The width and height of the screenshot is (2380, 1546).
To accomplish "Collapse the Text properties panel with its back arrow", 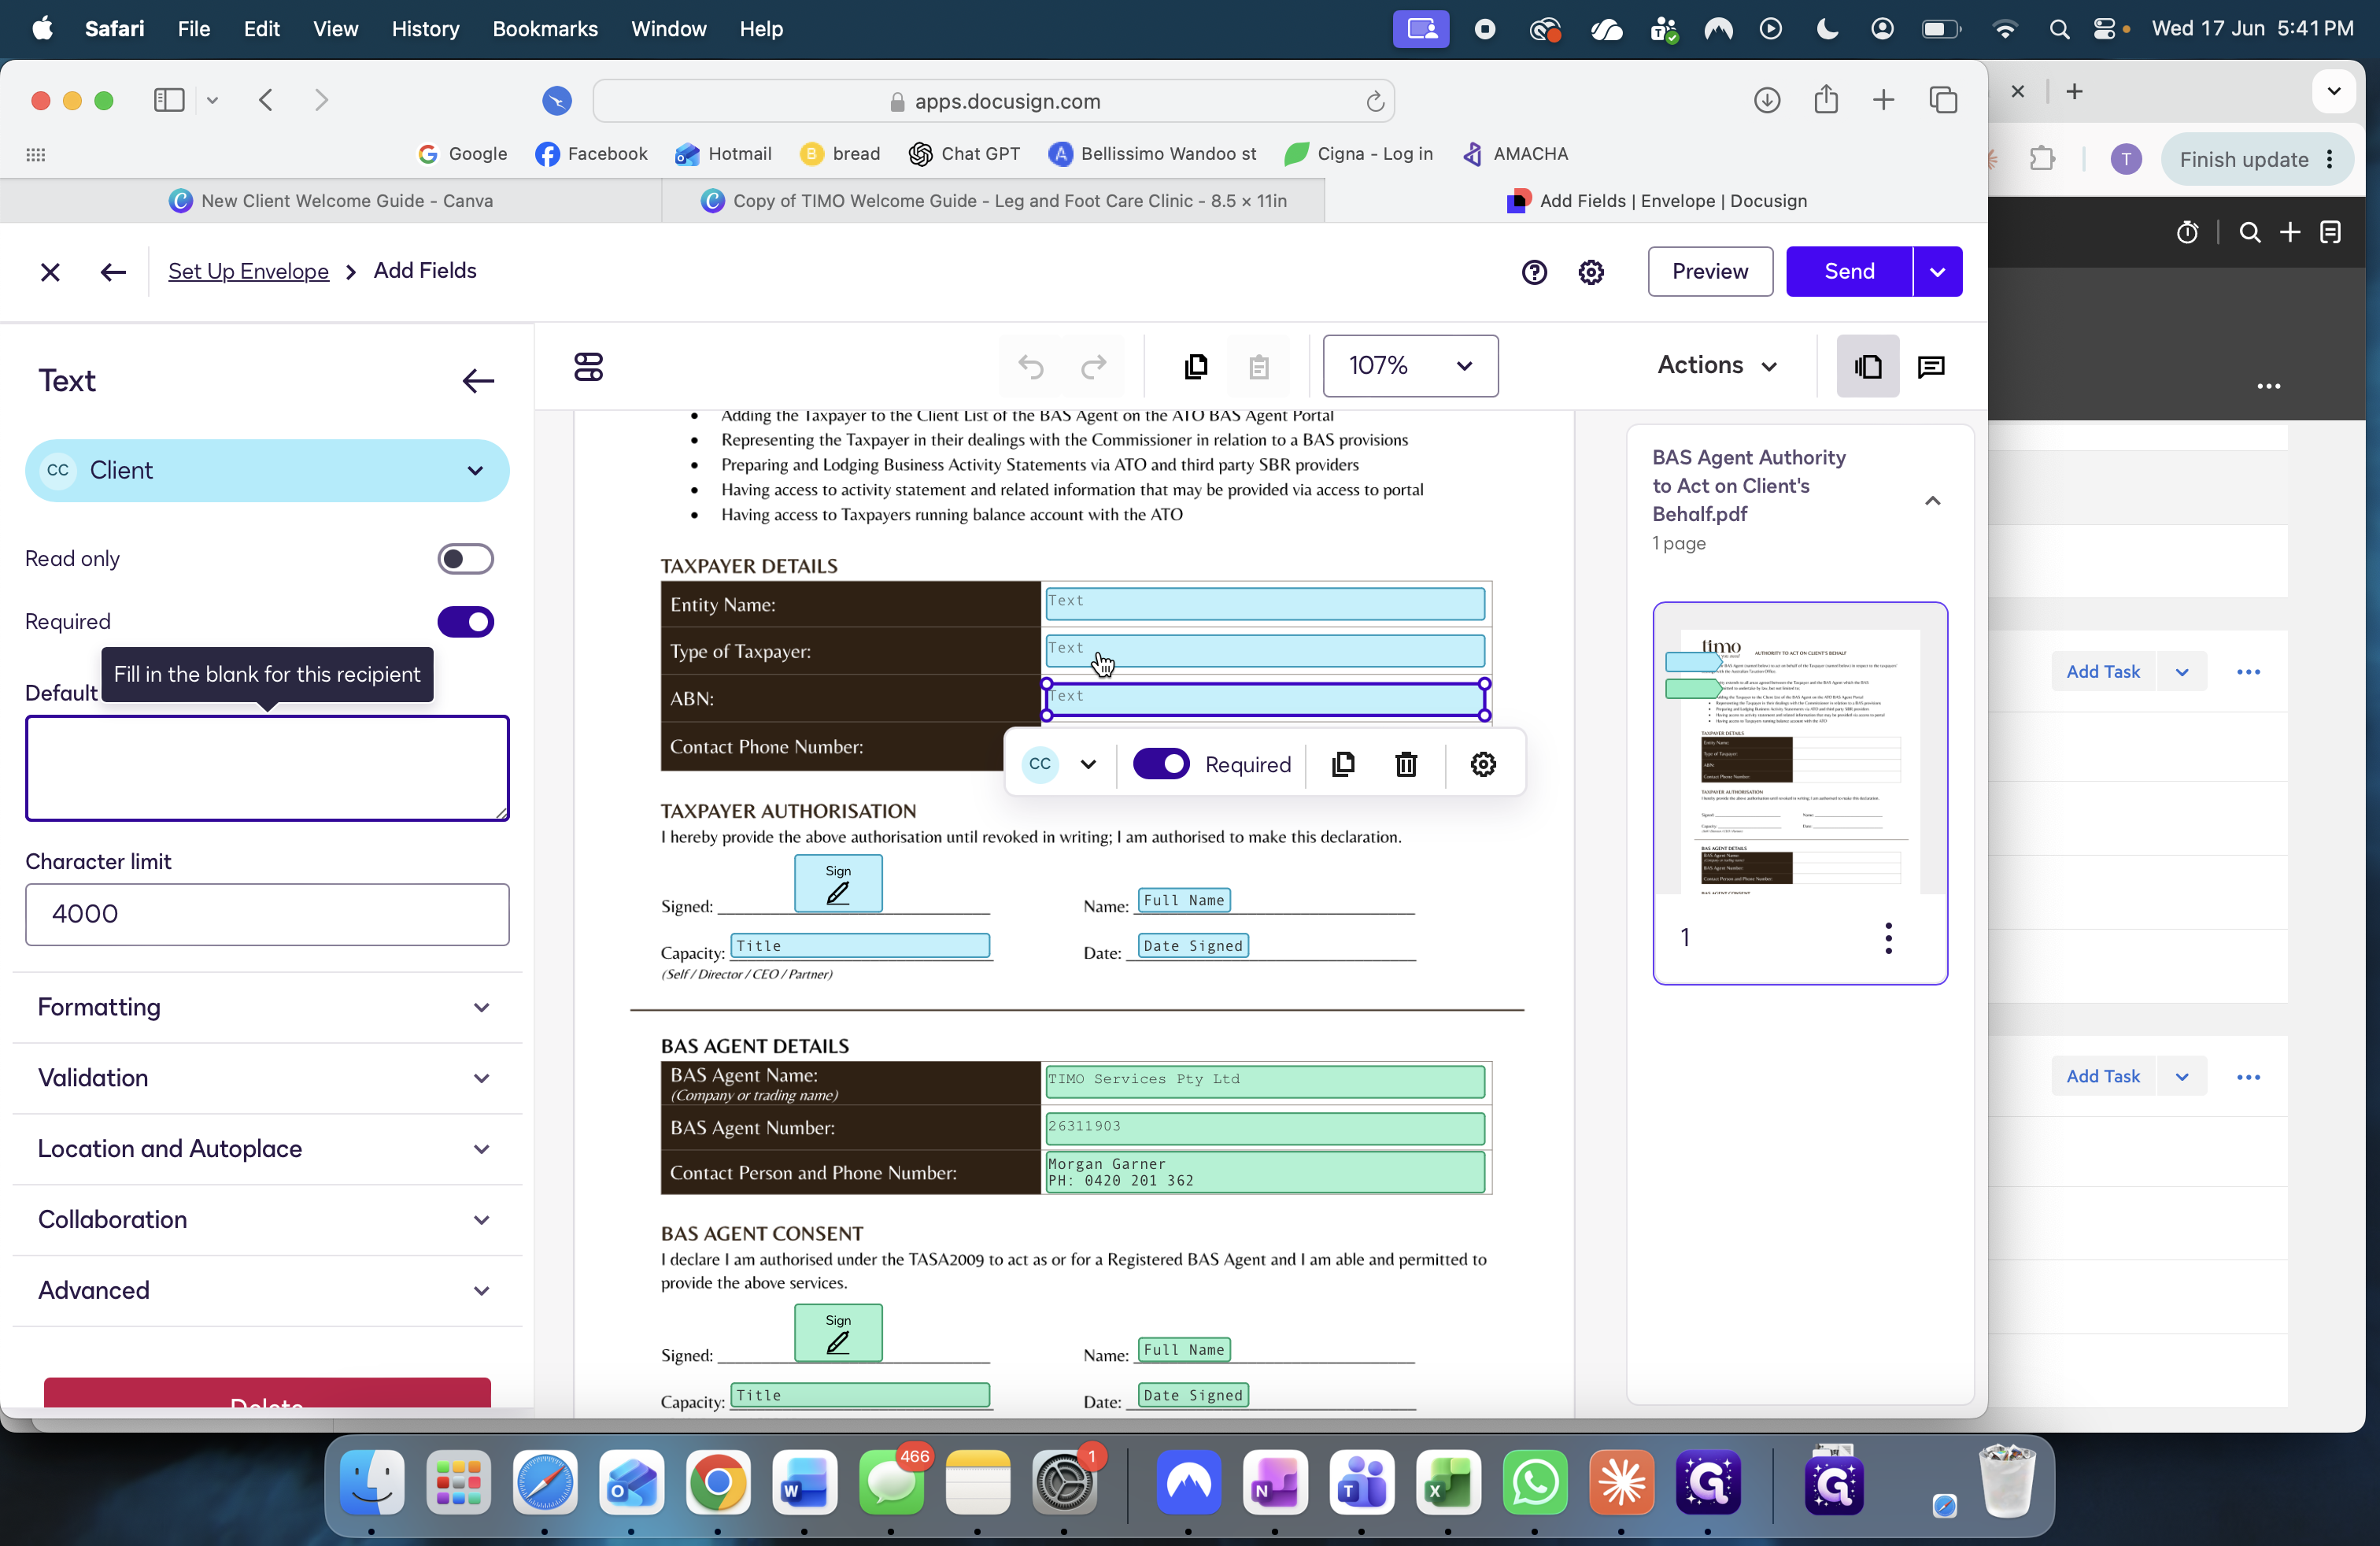I will [x=478, y=381].
